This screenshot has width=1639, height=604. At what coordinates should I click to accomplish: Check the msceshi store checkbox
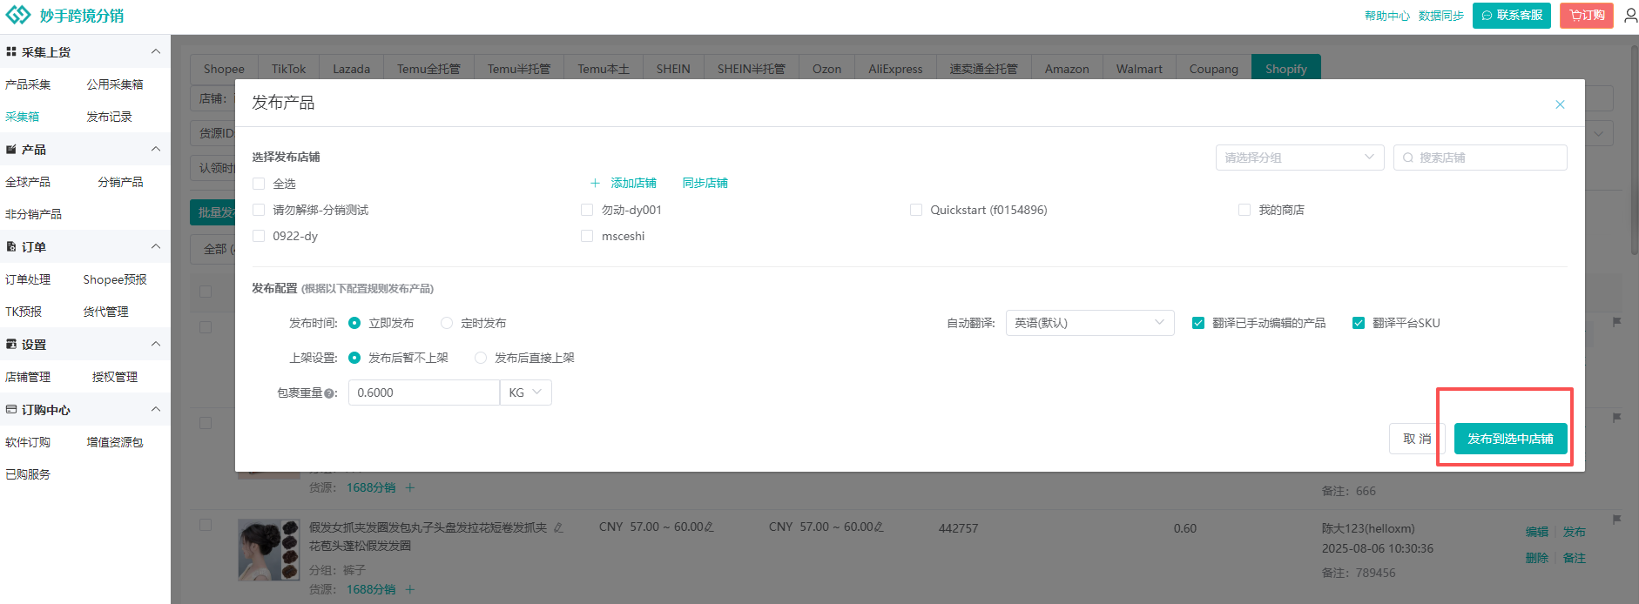coord(587,236)
